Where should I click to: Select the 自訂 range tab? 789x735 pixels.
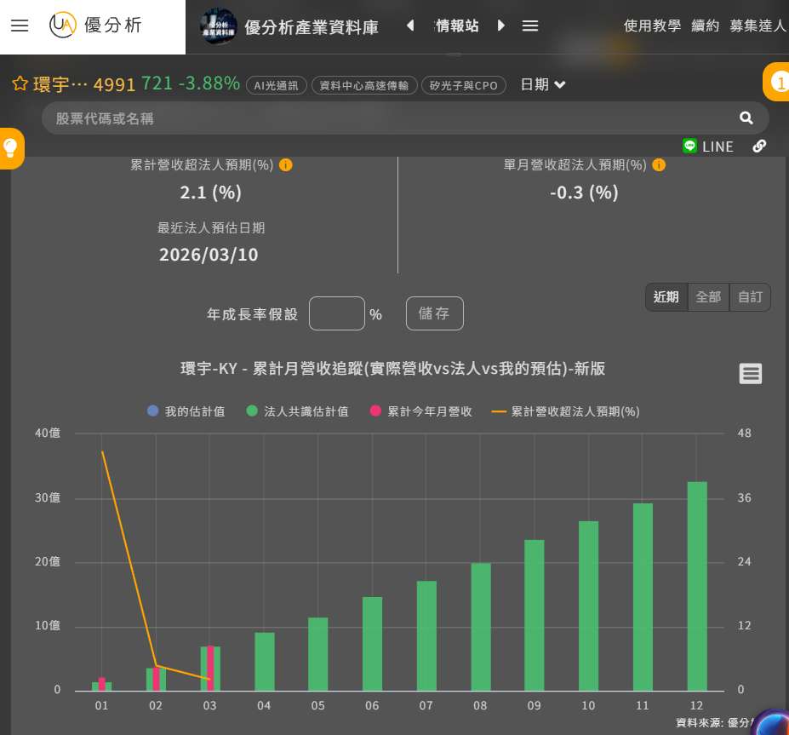(x=750, y=297)
